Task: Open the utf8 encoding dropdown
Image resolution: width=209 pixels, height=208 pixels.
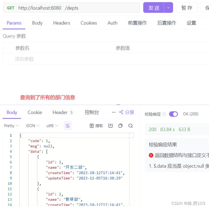Action: 52,126
